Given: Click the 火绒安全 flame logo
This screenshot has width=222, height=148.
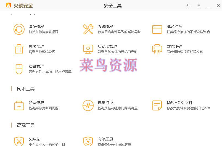Looking at the screenshot, I should (x=9, y=6).
